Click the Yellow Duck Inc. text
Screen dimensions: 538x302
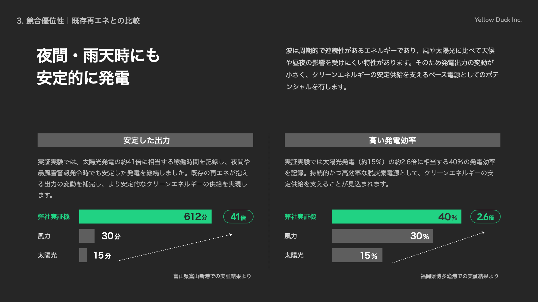pyautogui.click(x=498, y=20)
